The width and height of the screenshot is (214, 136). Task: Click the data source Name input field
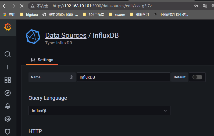(x=123, y=77)
